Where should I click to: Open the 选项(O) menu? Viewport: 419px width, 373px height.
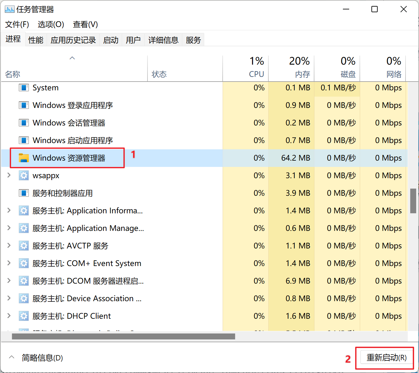tap(50, 24)
